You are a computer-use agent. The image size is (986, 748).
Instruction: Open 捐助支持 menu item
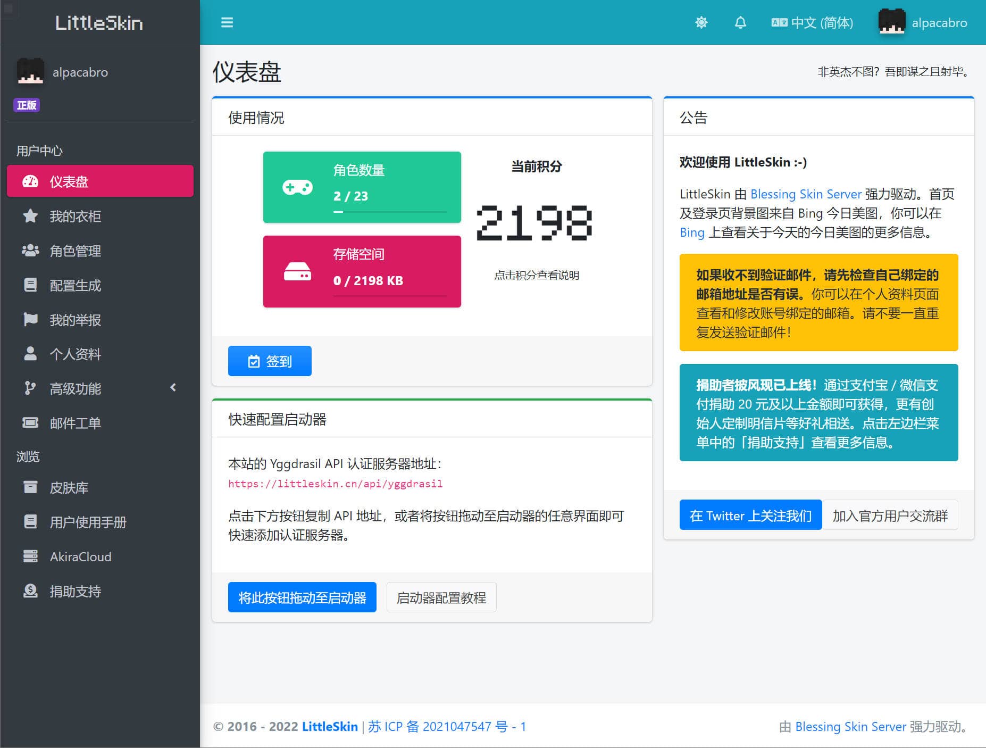[100, 591]
